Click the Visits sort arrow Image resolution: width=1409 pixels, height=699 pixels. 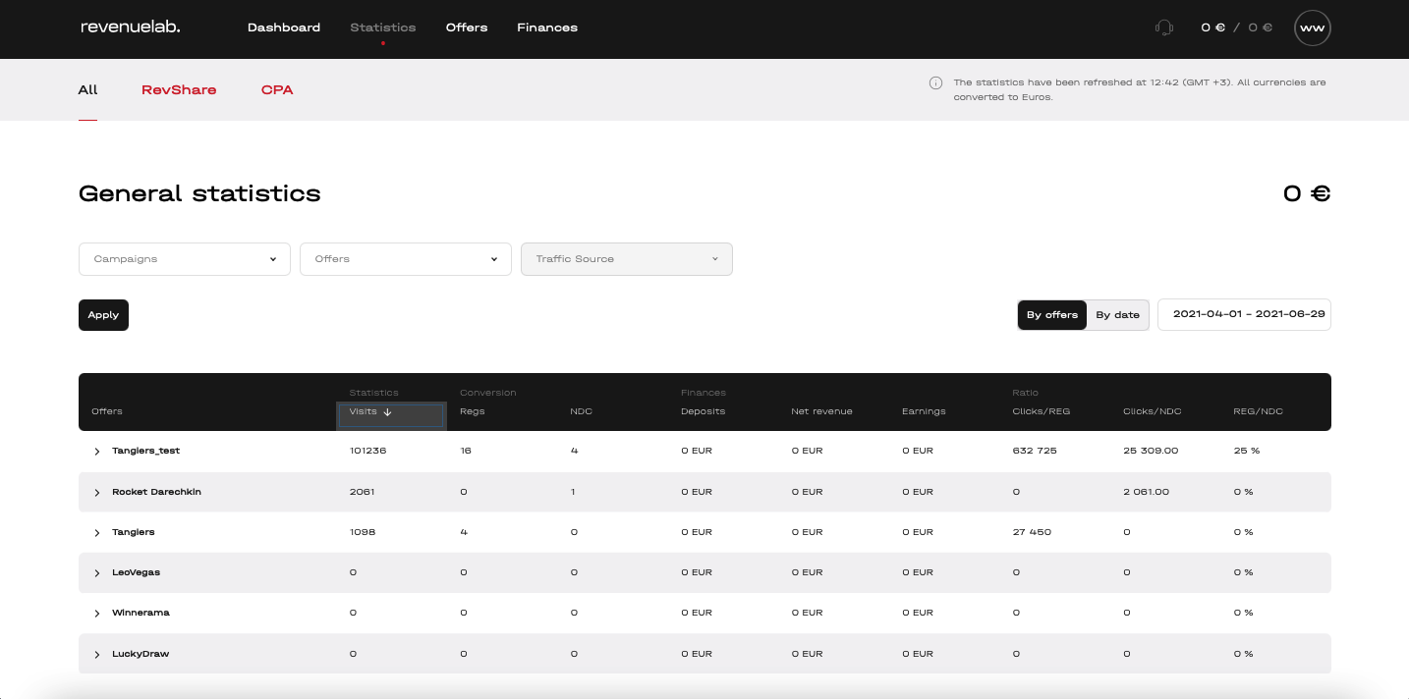387,412
